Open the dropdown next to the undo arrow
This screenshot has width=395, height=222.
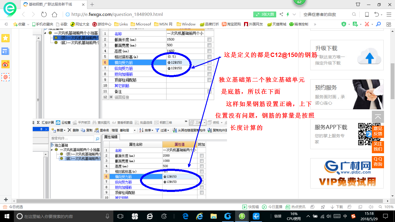coord(382,15)
